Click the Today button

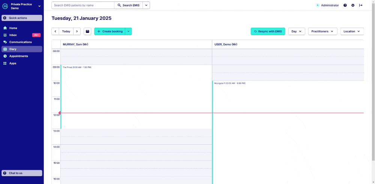66,31
